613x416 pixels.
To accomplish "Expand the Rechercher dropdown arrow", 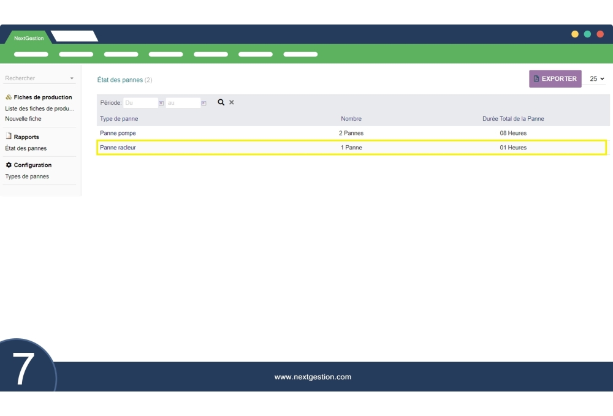I will pyautogui.click(x=72, y=78).
